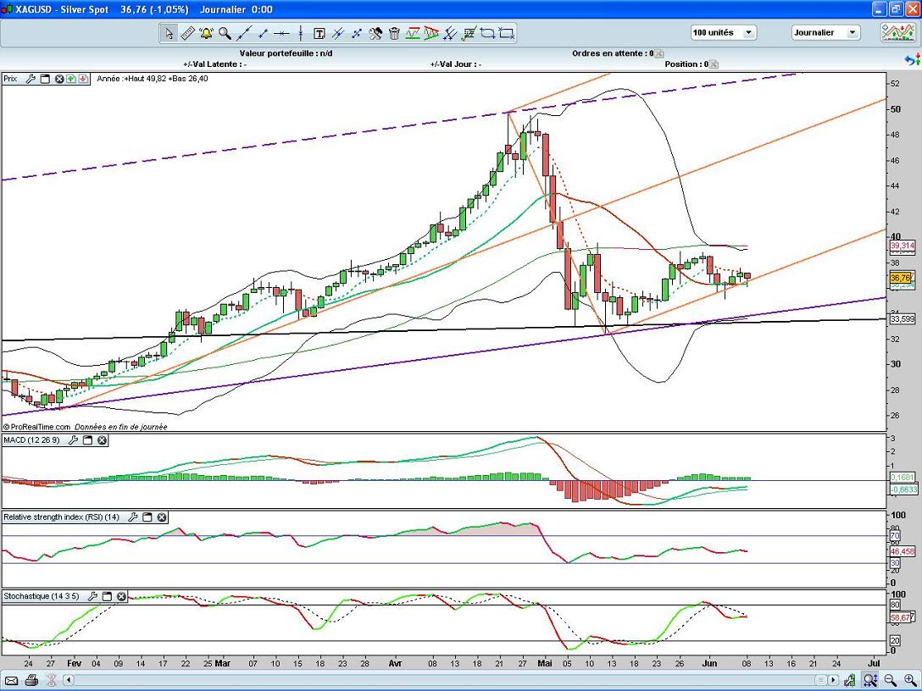Screen dimensions: 922x691
Task: Activate the magnifier zoom tool in toolbar
Action: [225, 33]
